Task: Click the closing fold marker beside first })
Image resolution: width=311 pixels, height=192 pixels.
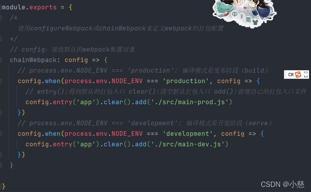Action: pyautogui.click(x=1, y=113)
